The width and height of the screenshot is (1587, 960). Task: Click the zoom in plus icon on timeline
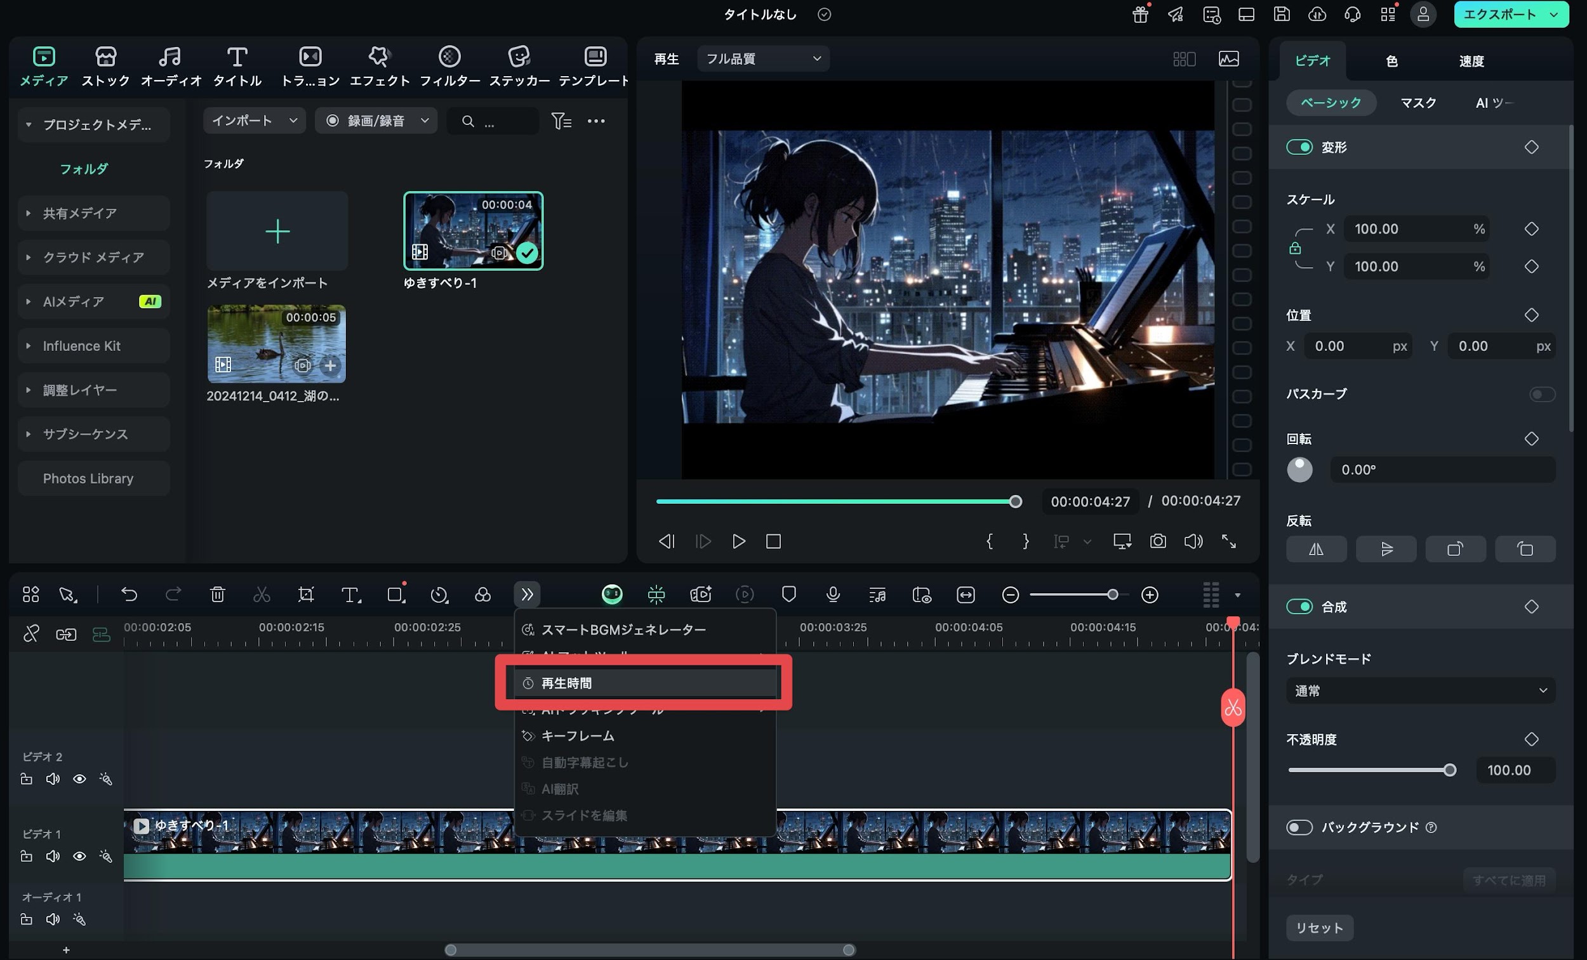coord(1150,595)
